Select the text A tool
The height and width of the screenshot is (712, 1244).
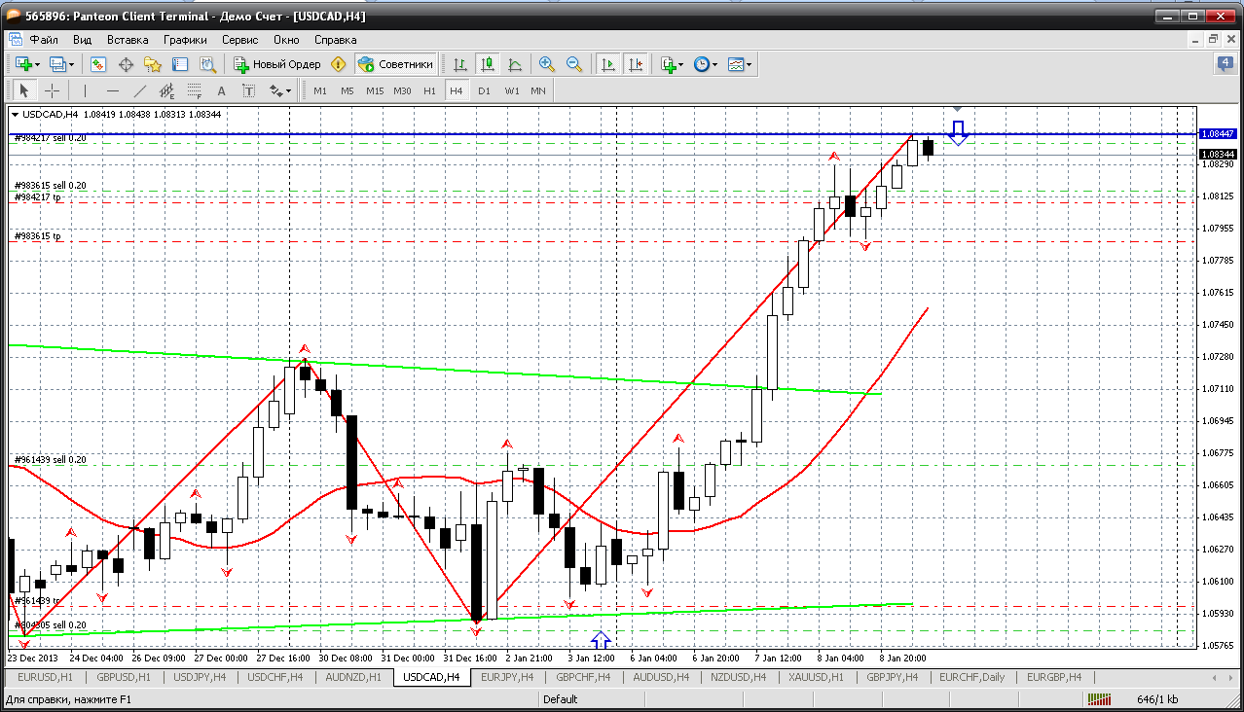coord(221,90)
